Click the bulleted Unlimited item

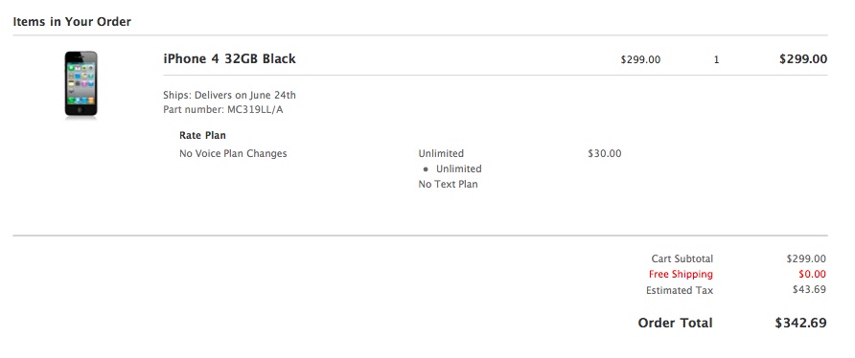458,168
